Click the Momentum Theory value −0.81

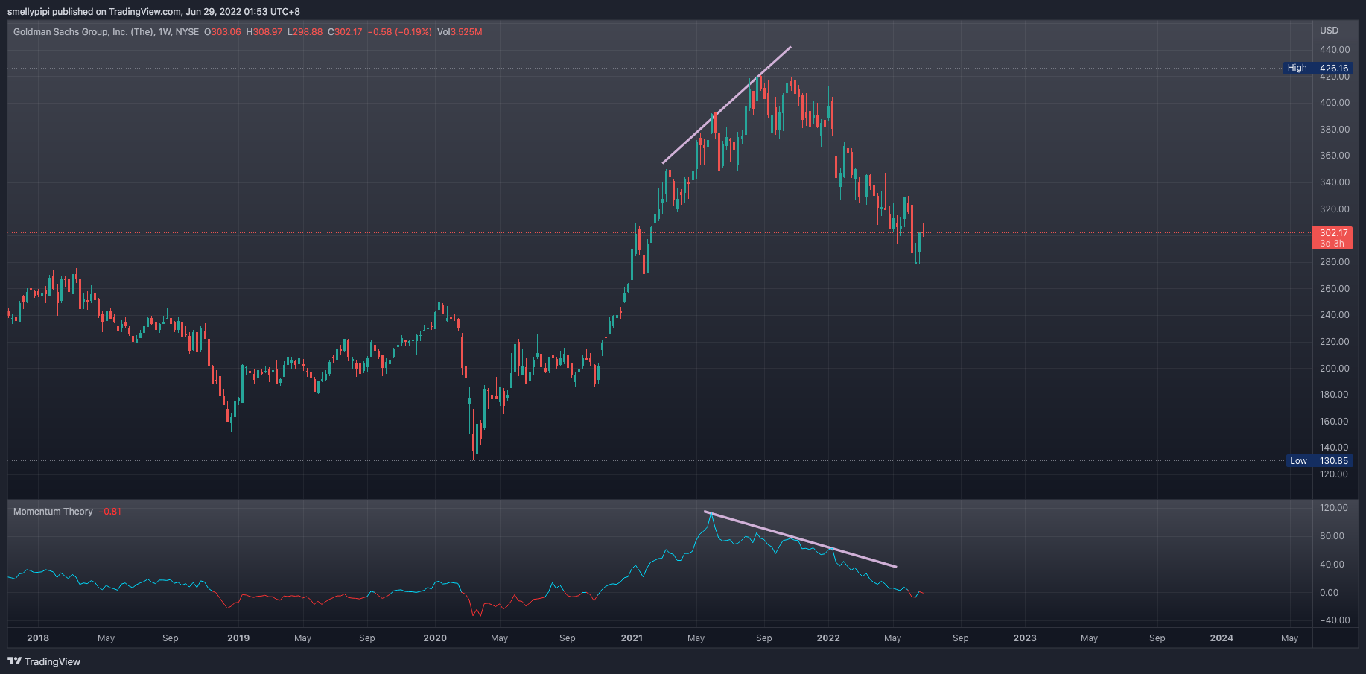click(x=110, y=512)
